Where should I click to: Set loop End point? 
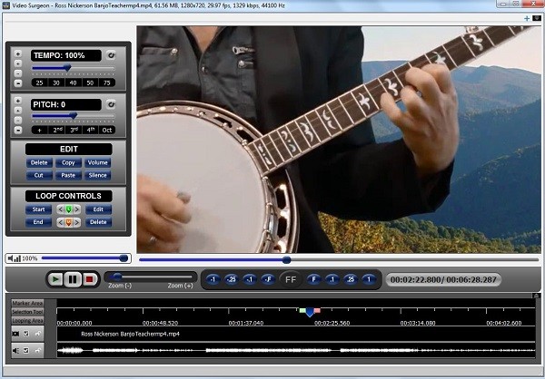coord(38,222)
